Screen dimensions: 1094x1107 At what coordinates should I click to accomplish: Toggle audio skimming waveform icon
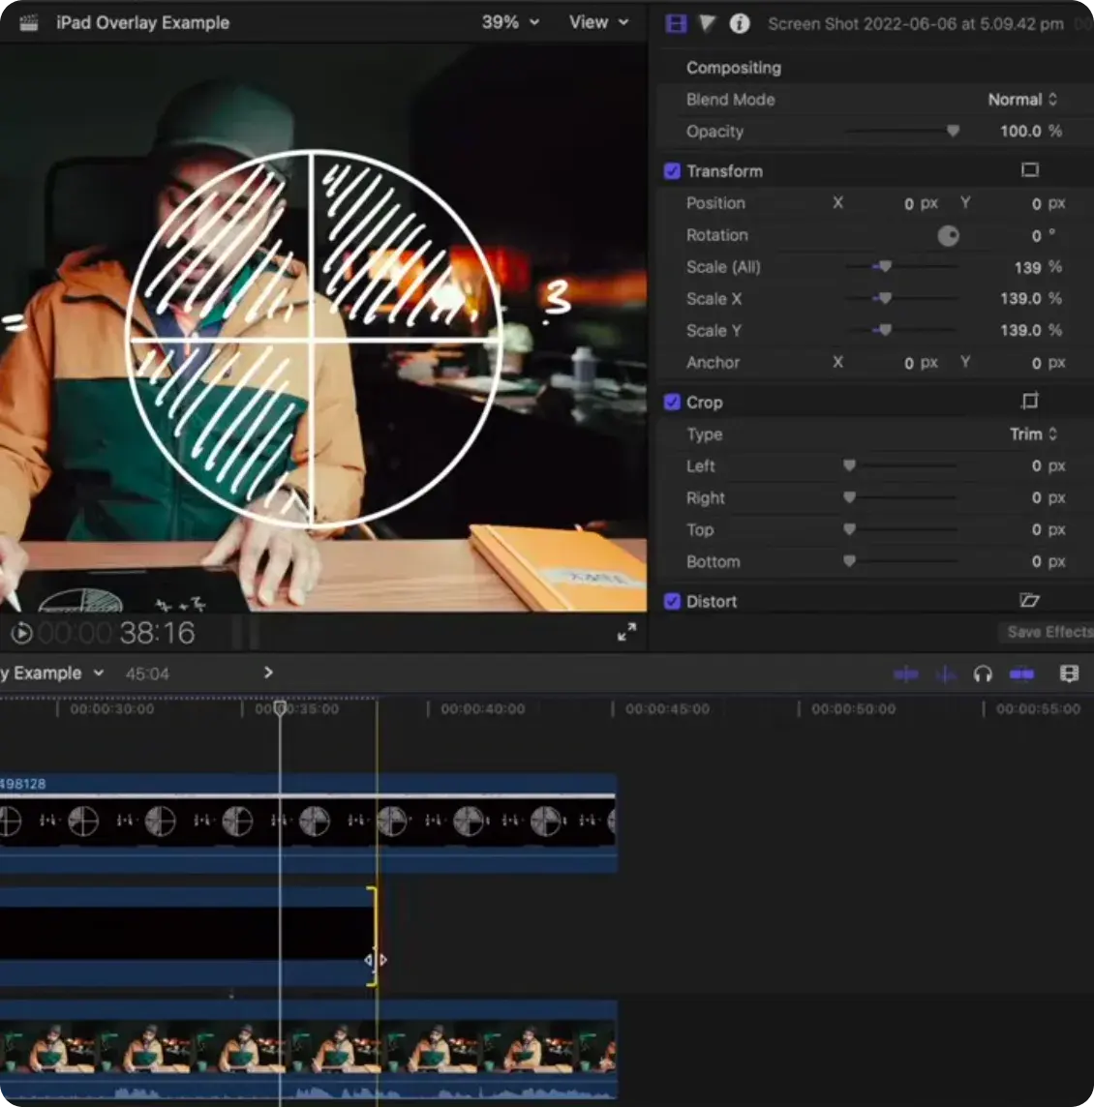coord(945,674)
